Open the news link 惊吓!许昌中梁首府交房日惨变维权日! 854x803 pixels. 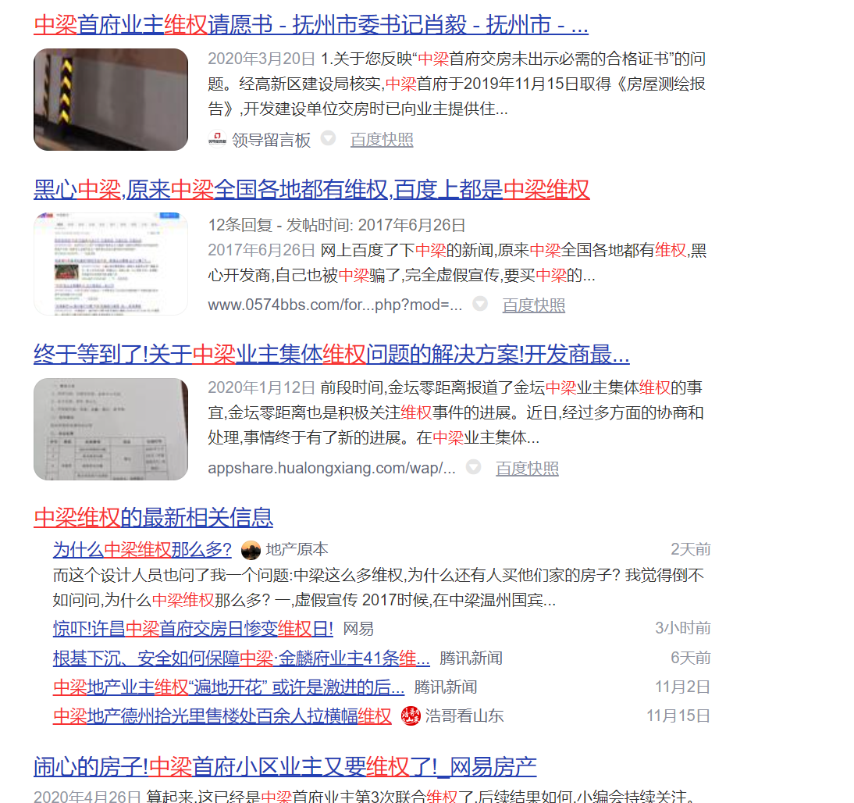pyautogui.click(x=193, y=629)
